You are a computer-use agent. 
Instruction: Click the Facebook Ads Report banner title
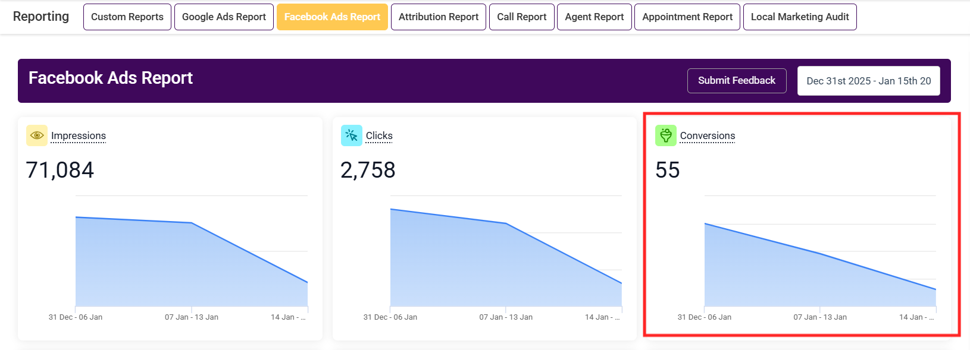point(111,78)
